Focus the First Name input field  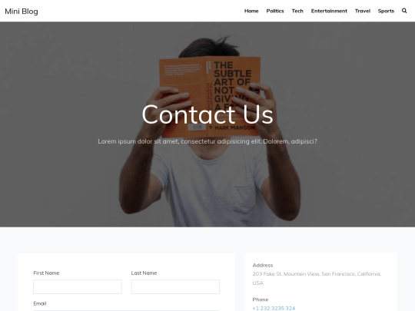click(x=78, y=286)
